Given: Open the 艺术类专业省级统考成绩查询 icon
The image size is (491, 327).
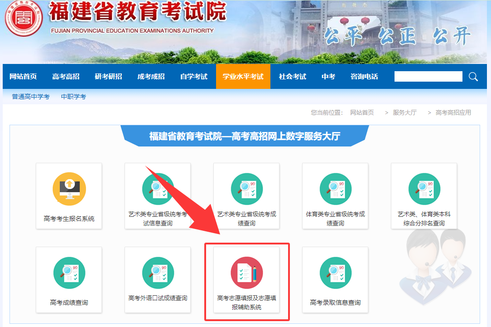Looking at the screenshot, I should [247, 189].
